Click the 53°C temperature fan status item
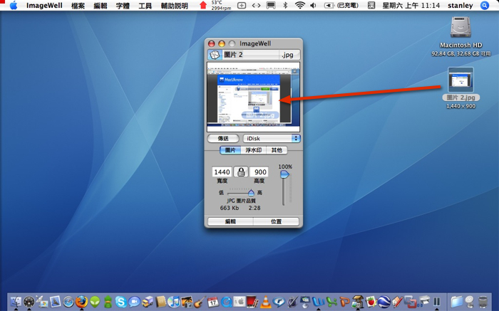Image resolution: width=499 pixels, height=311 pixels. pyautogui.click(x=221, y=5)
